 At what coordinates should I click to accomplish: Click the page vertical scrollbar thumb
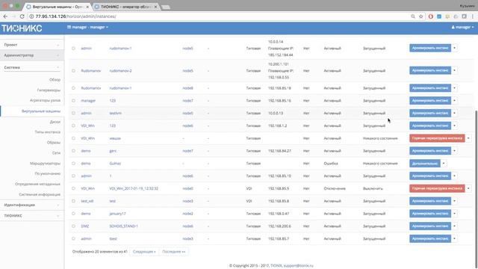coord(477,189)
